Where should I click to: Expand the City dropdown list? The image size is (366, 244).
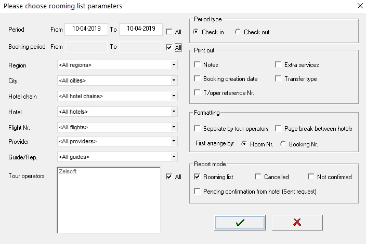[117, 80]
